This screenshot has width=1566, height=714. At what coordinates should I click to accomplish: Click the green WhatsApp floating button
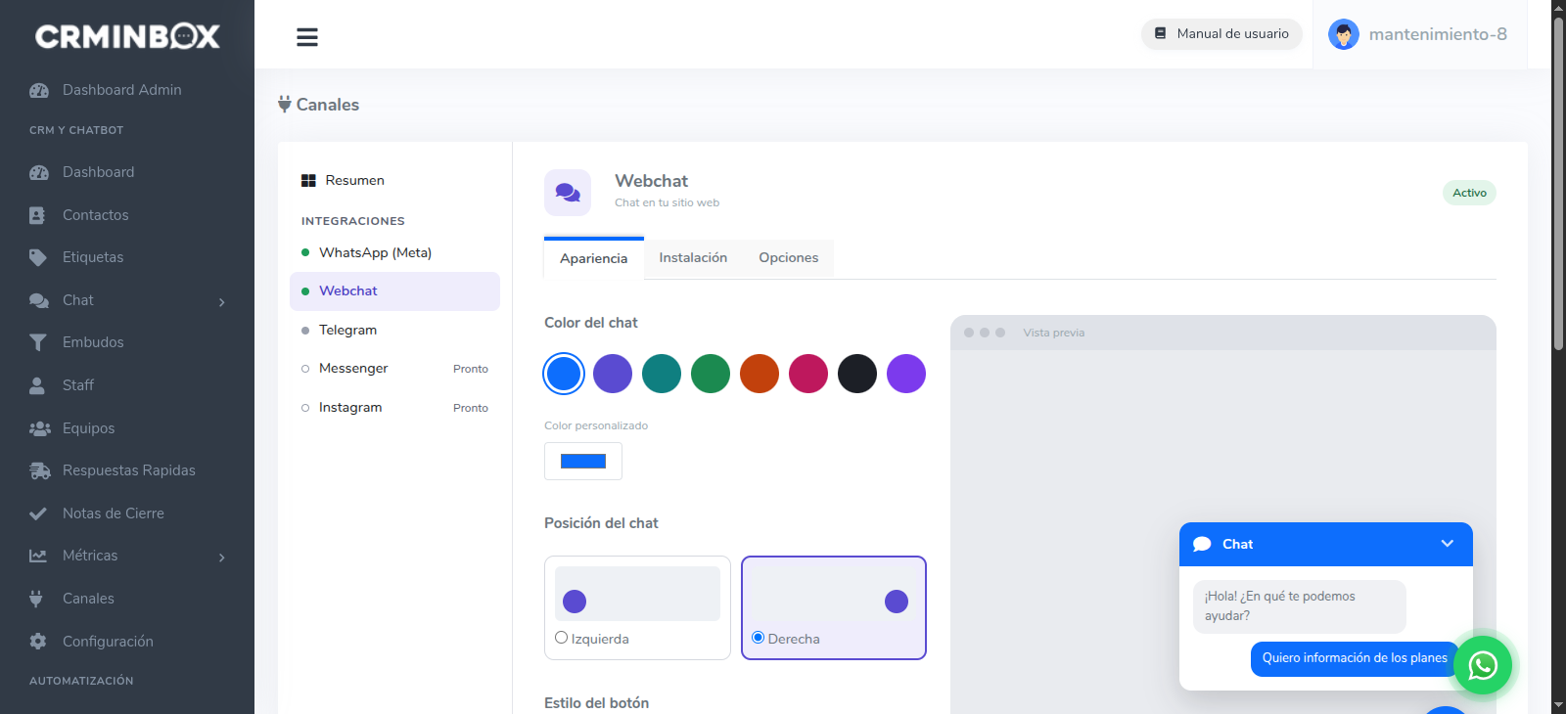[x=1483, y=665]
